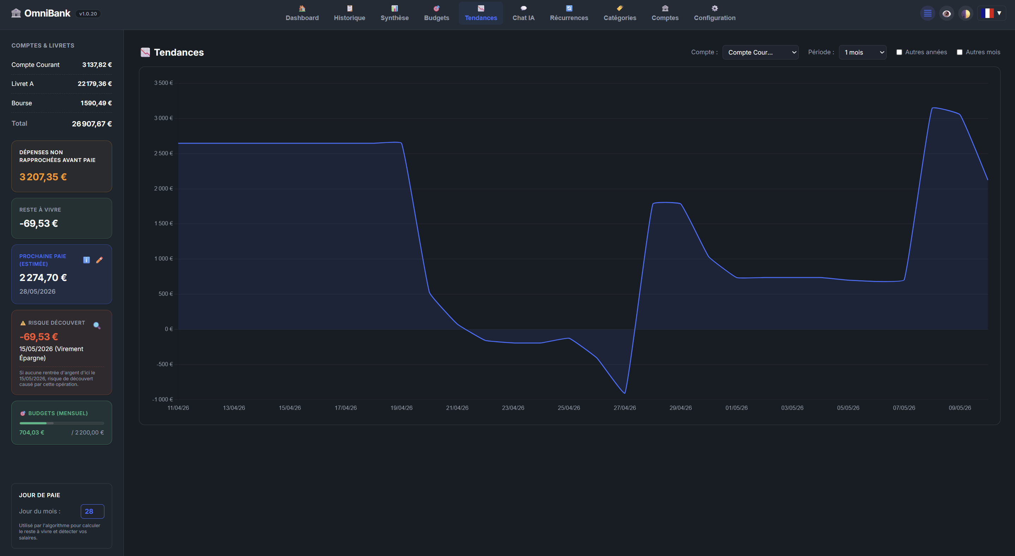Select the Tendances tab
This screenshot has width=1015, height=556.
(481, 13)
